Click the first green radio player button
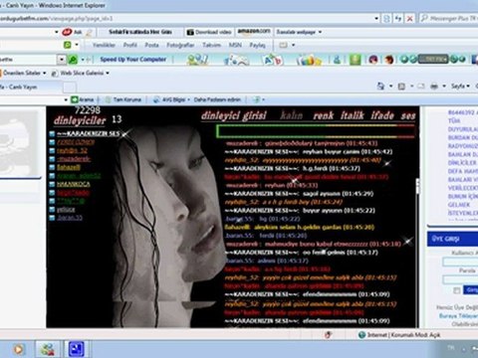The width and height of the screenshot is (478, 358). pyautogui.click(x=404, y=60)
